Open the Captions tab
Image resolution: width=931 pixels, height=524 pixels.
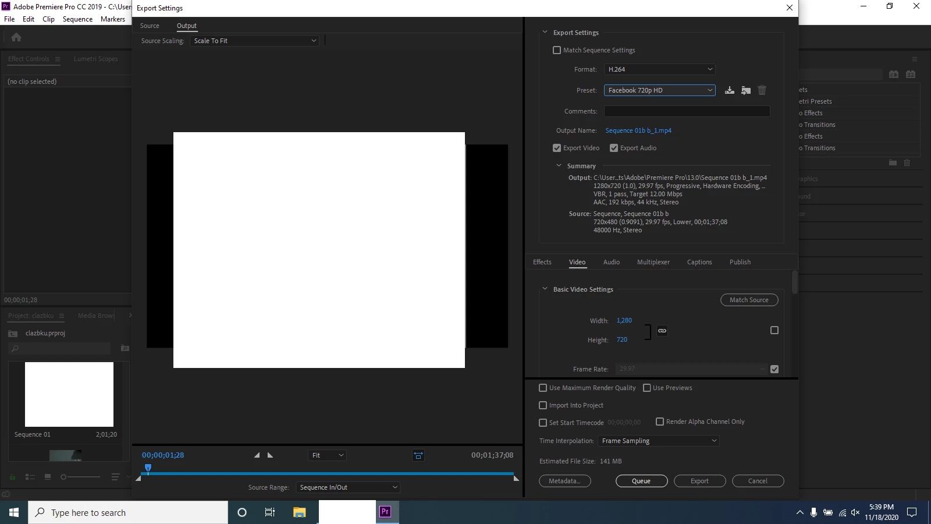(x=699, y=262)
